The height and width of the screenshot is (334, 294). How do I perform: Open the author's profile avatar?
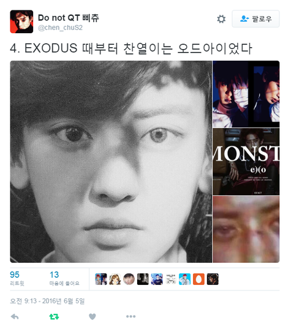(21, 21)
